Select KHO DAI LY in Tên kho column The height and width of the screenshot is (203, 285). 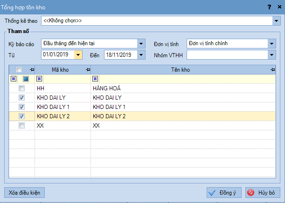[183, 98]
